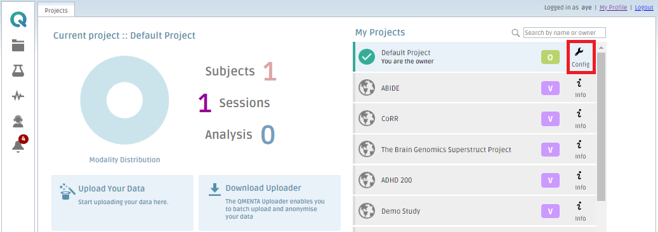Open the flask analysis icon in the sidebar
The image size is (658, 232).
coord(18,71)
